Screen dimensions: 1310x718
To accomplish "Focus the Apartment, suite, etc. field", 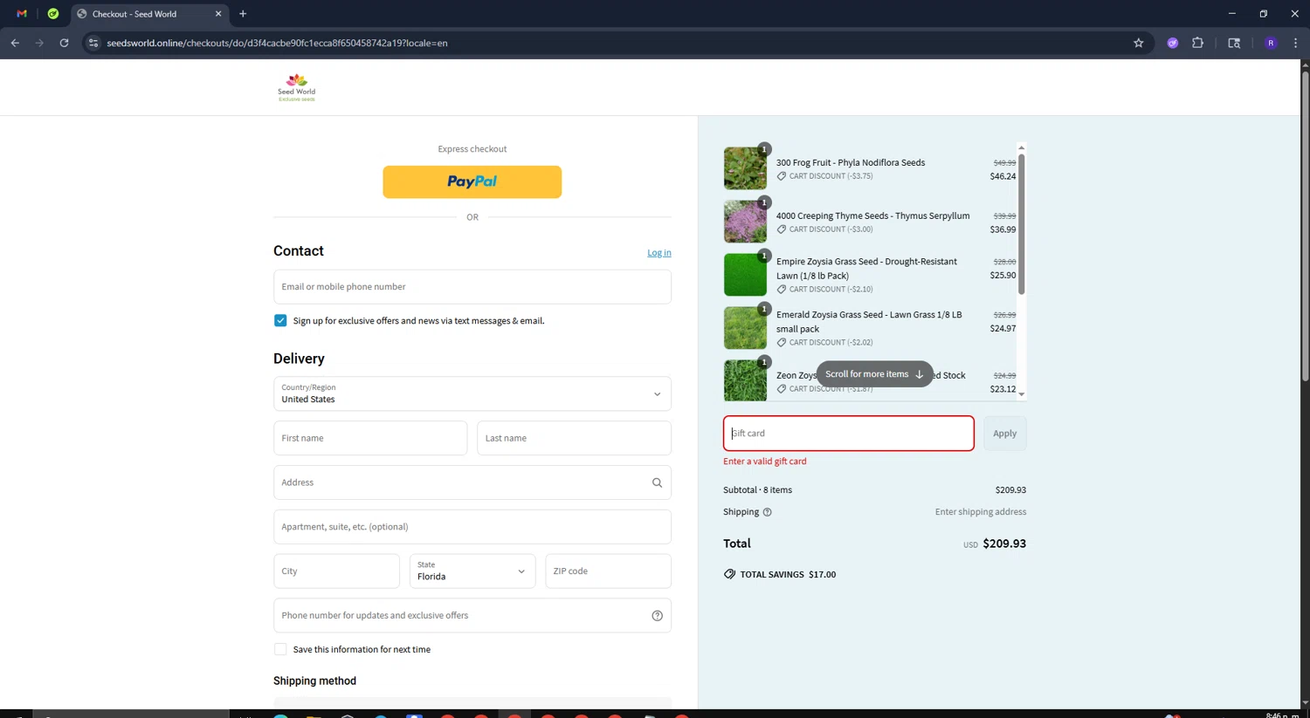I will point(472,527).
